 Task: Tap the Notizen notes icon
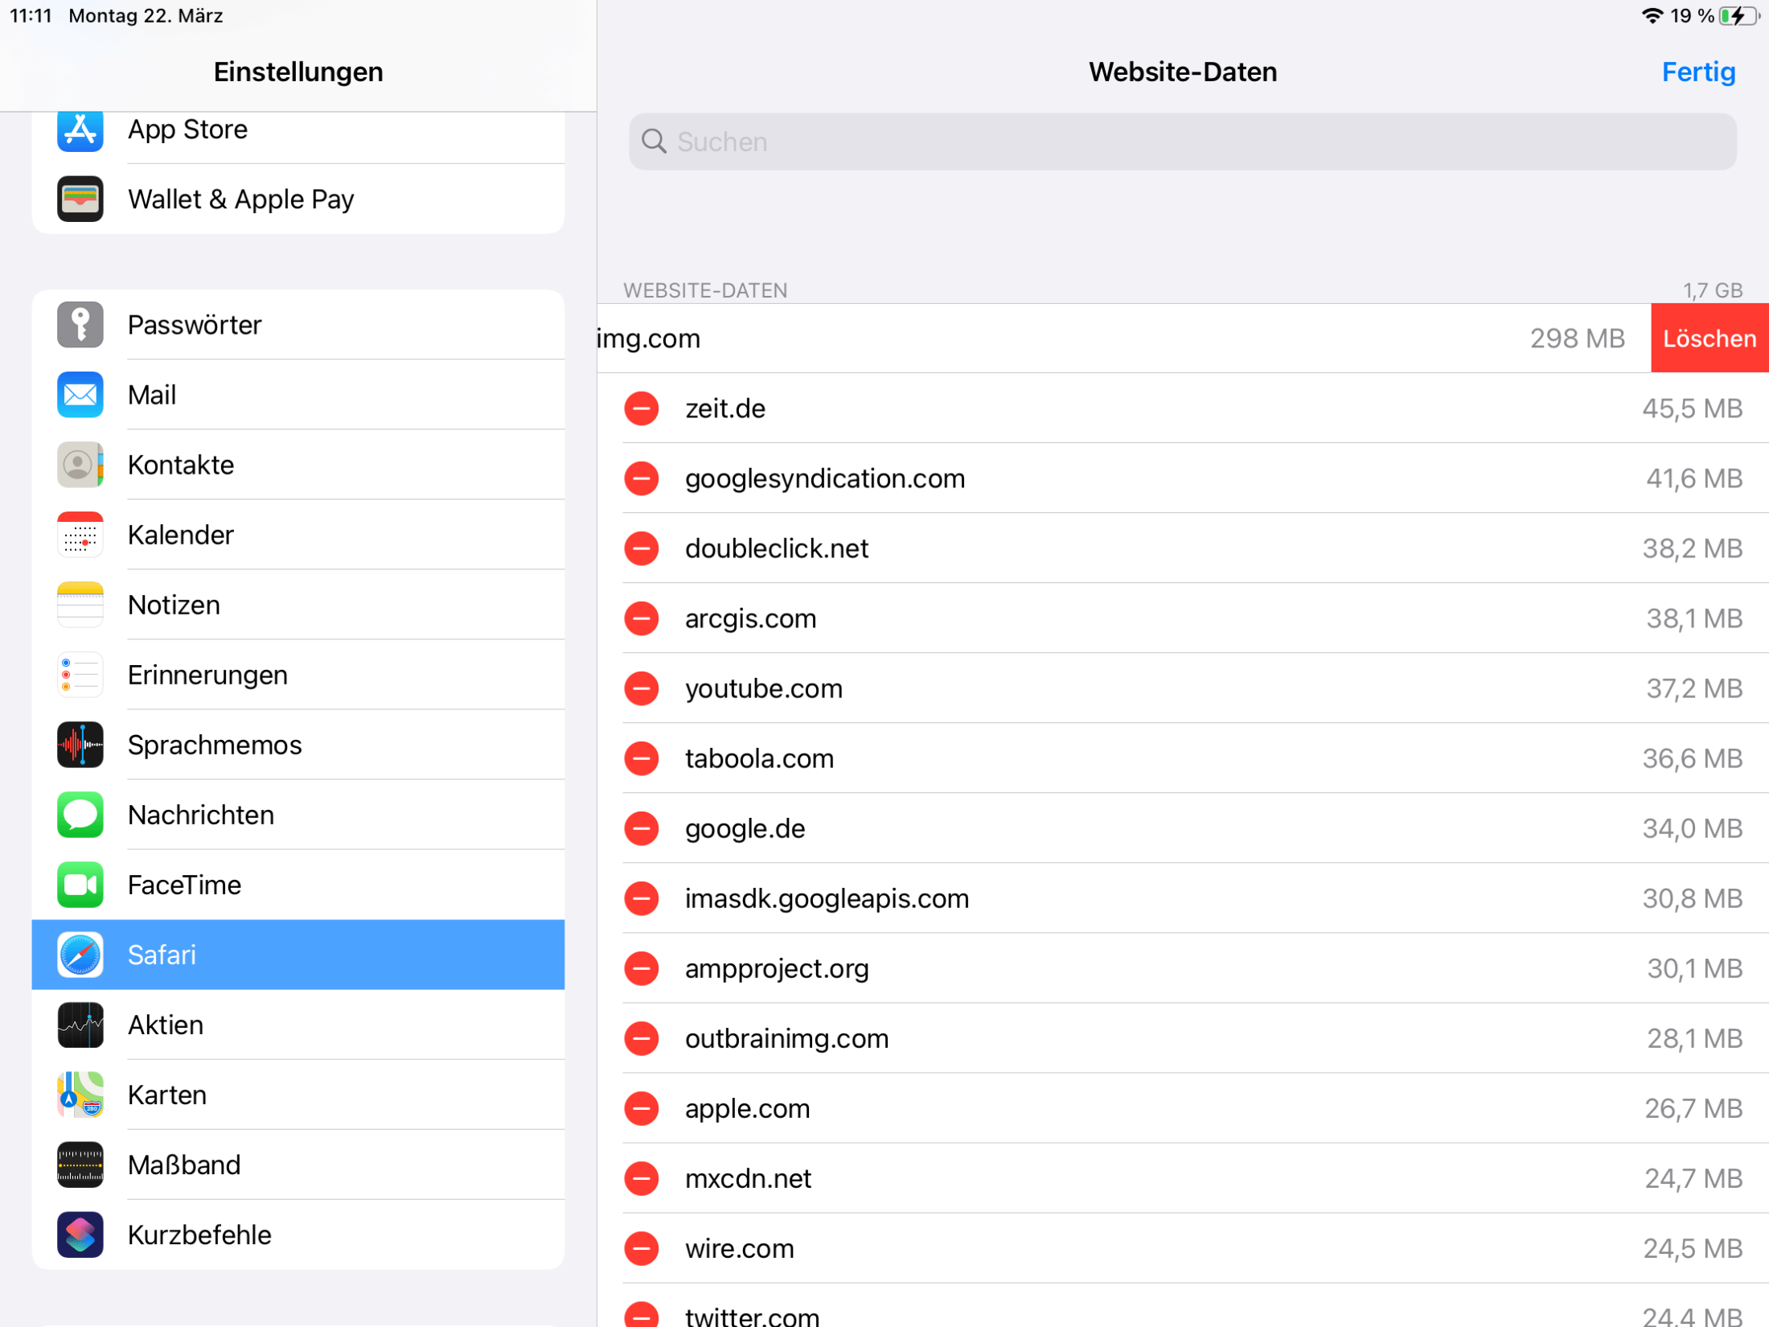click(80, 603)
